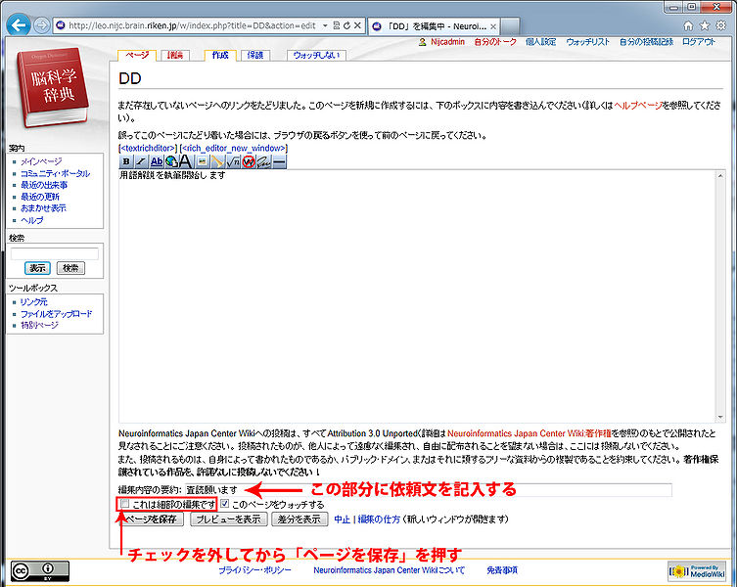Insert headline with large A icon
Image resolution: width=737 pixels, height=587 pixels.
point(186,161)
